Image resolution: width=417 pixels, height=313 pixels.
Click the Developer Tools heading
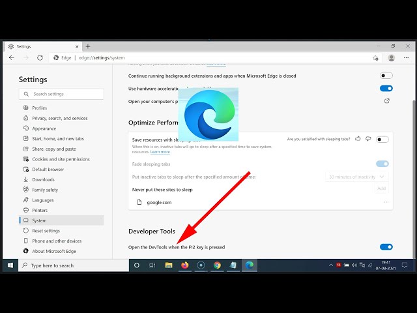(152, 231)
